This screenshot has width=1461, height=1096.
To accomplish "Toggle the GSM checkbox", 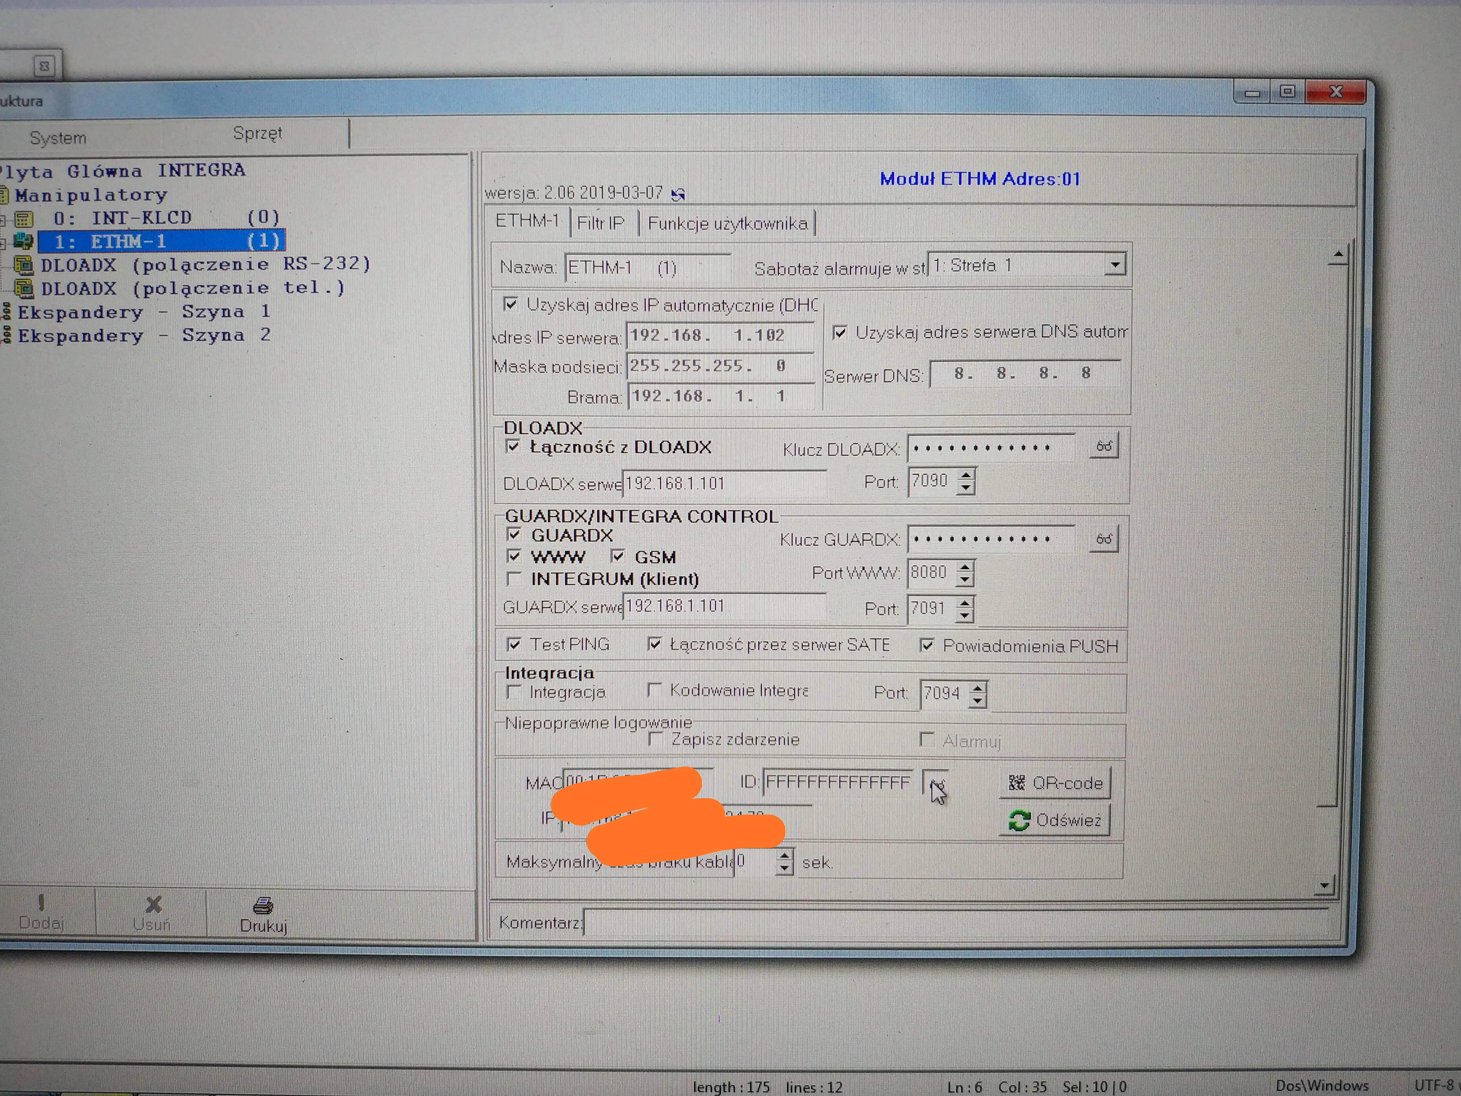I will (x=617, y=556).
